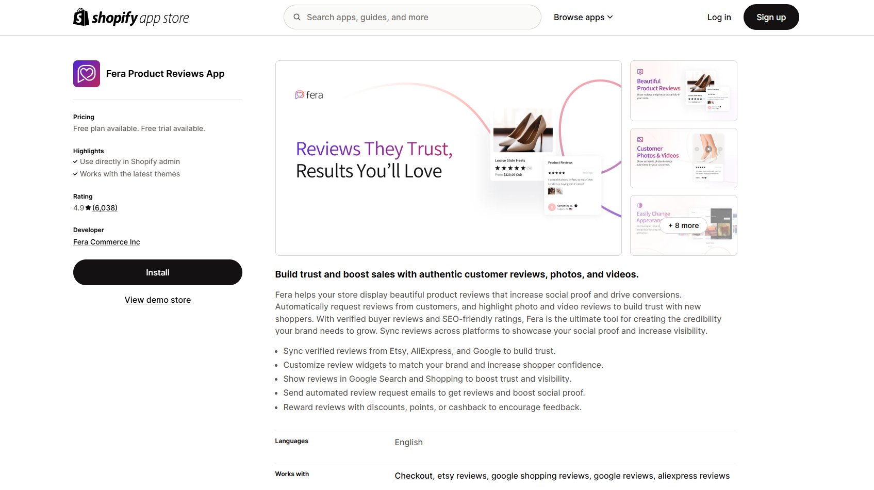Open the main Reviews They Trust image
This screenshot has height=490, width=874.
[448, 158]
